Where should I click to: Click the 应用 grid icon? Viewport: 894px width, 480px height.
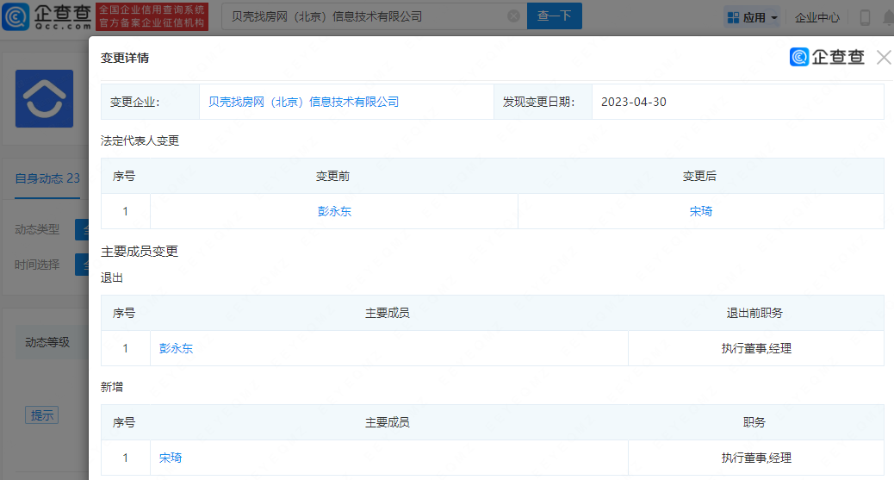(733, 17)
